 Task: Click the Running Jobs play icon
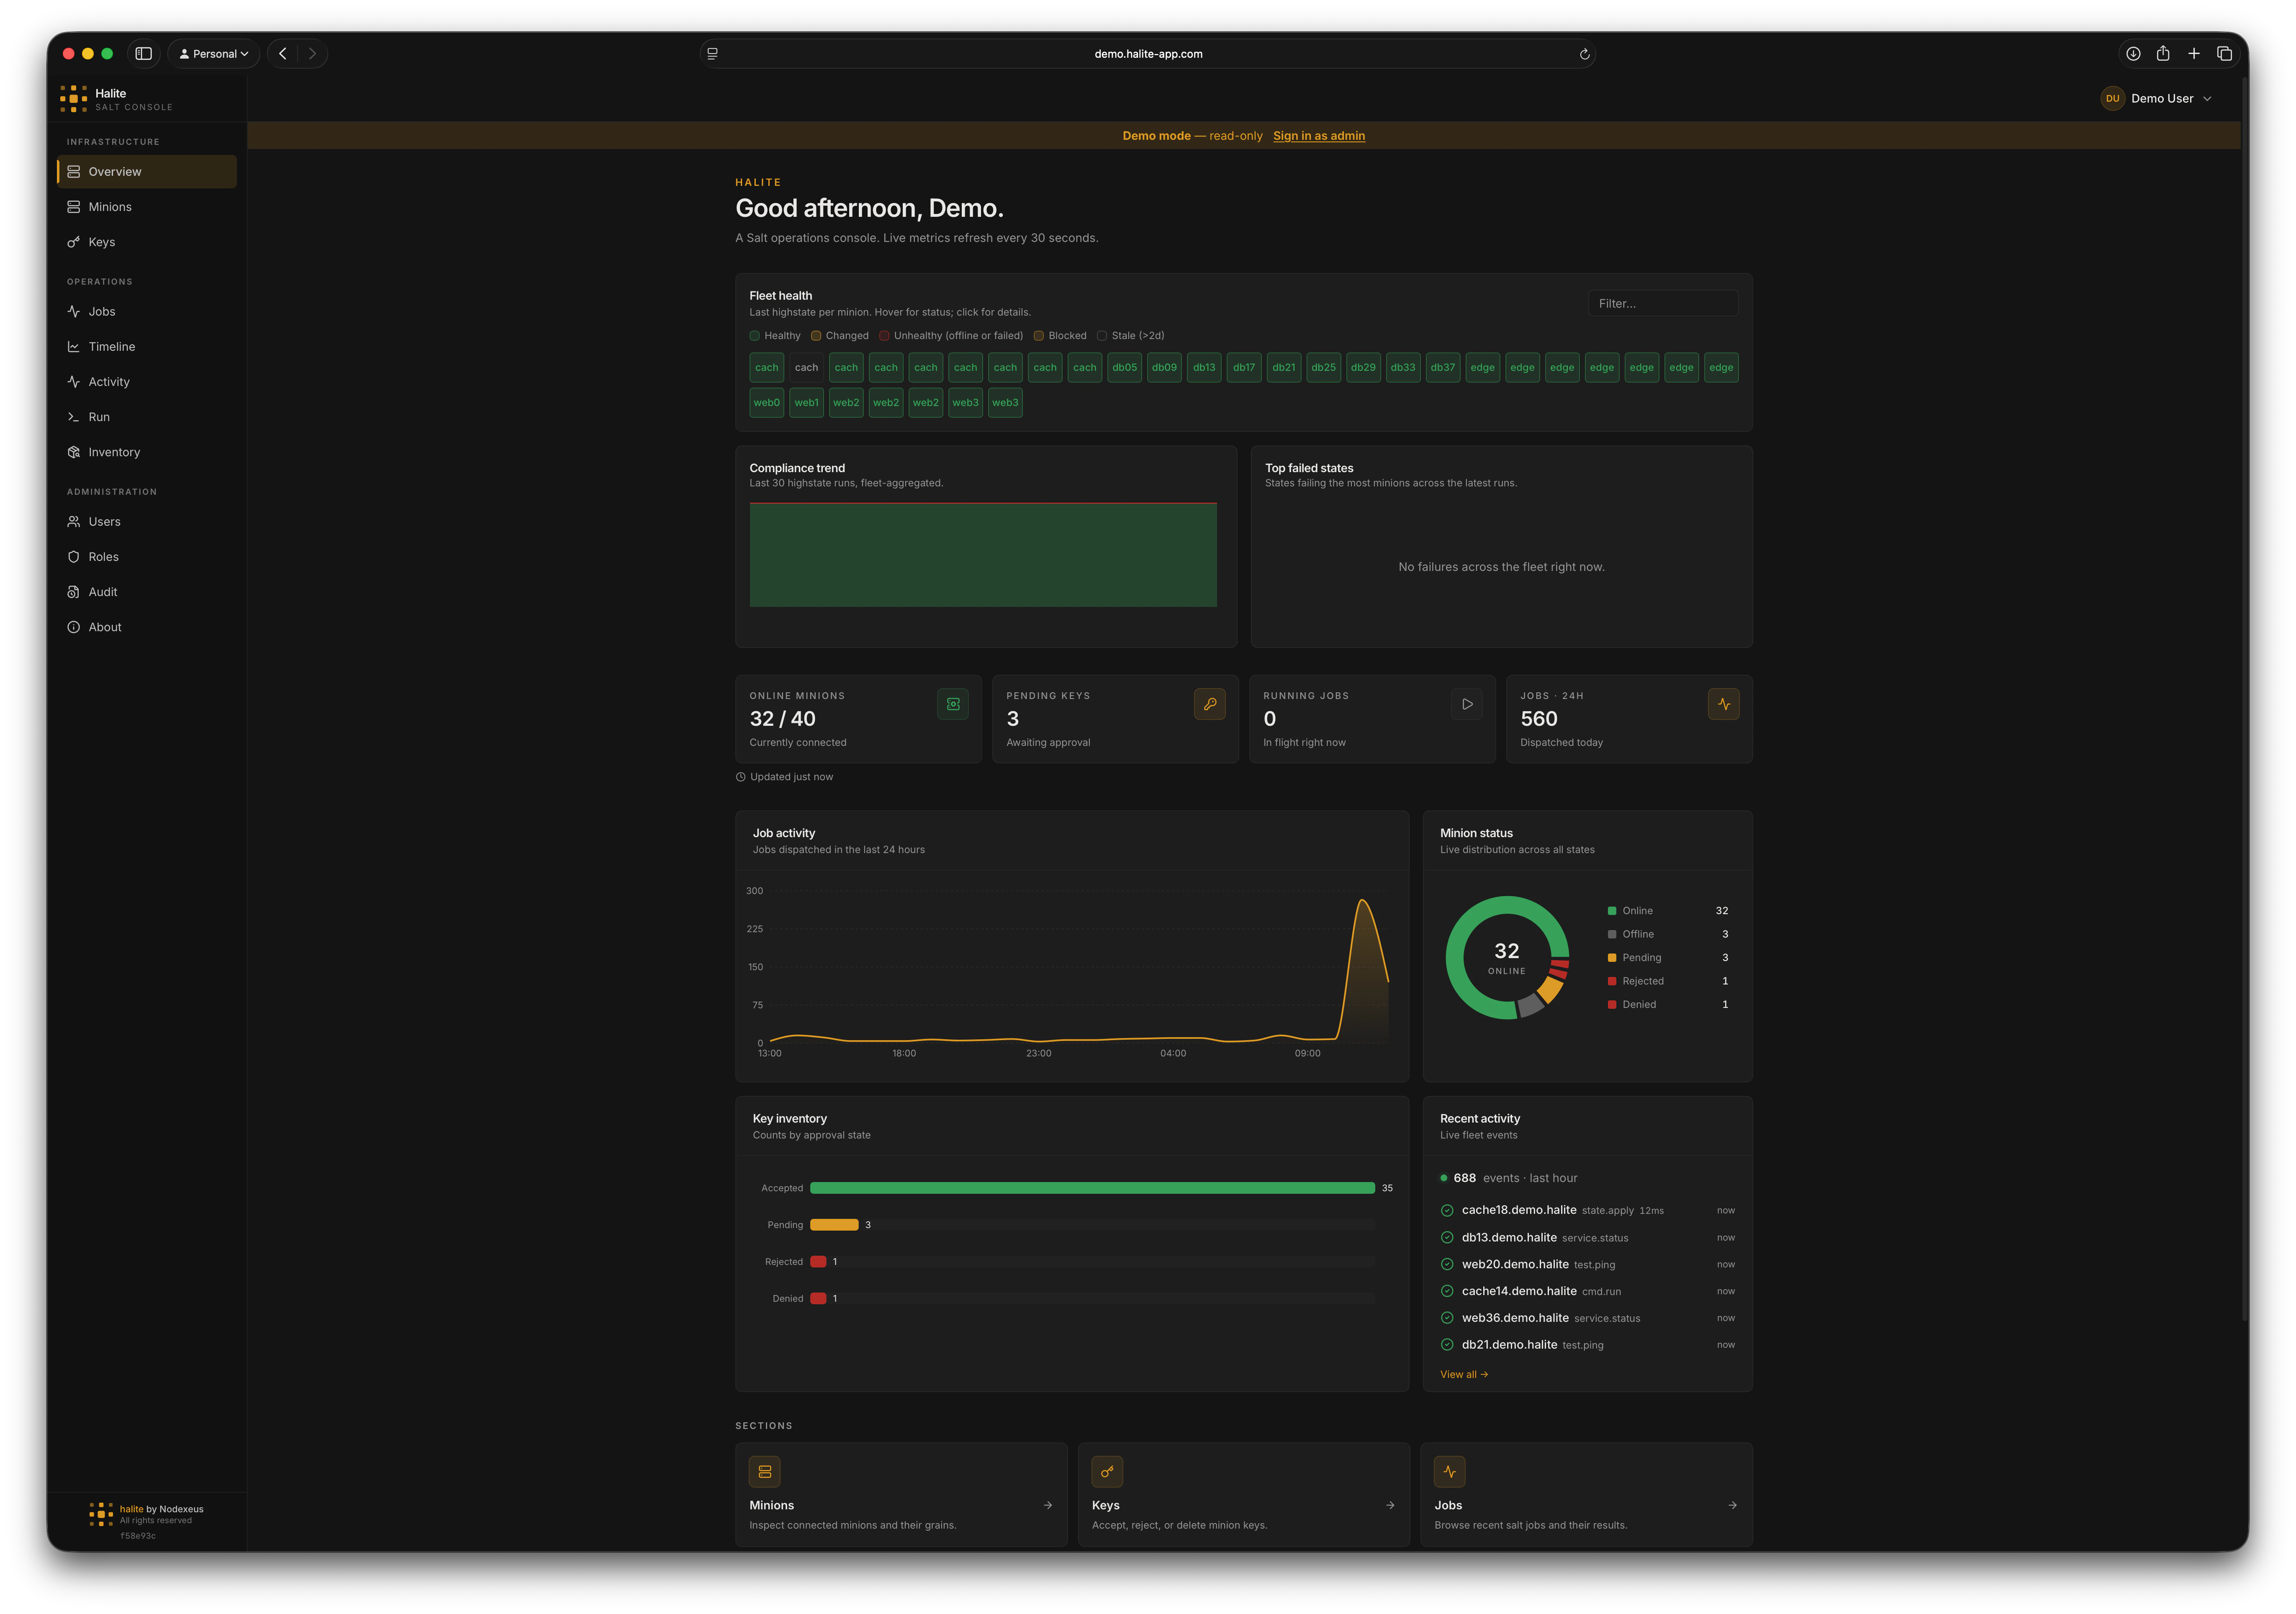coord(1466,704)
